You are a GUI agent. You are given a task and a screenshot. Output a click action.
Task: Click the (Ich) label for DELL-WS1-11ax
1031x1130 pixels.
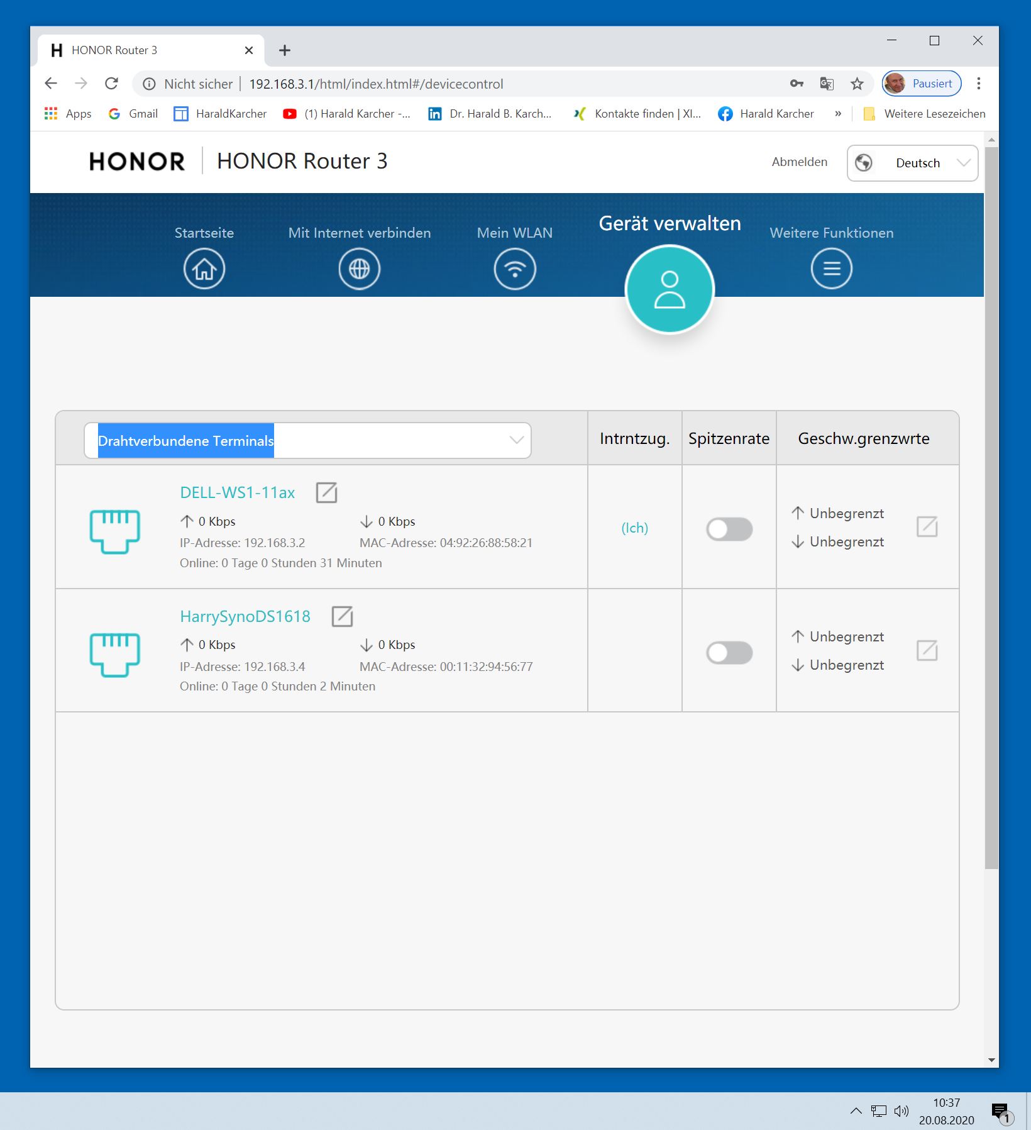pos(635,528)
